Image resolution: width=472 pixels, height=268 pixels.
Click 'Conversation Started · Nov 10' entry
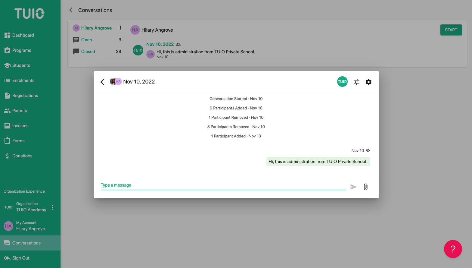click(236, 99)
